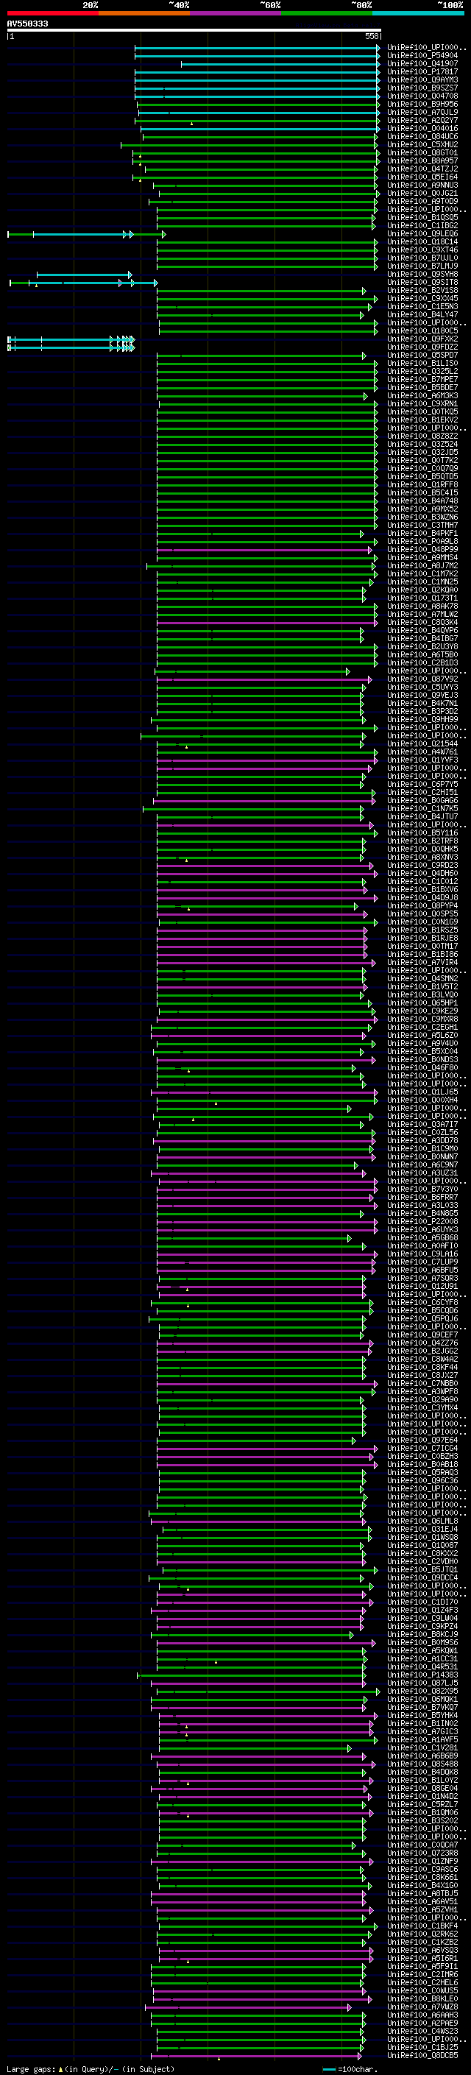Open the UniRef100_C3TMH7 entry
Viewport: 471px width, 2075px height.
pyautogui.click(x=422, y=526)
